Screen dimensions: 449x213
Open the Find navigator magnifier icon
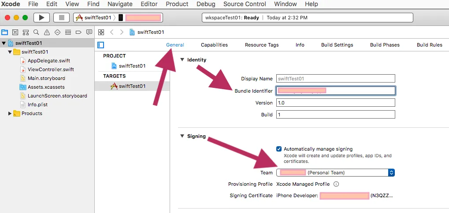[36, 32]
